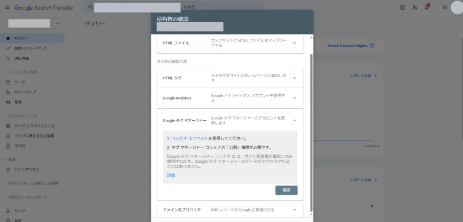
Task: Open the upper レポート全体 link
Action: (x=363, y=75)
